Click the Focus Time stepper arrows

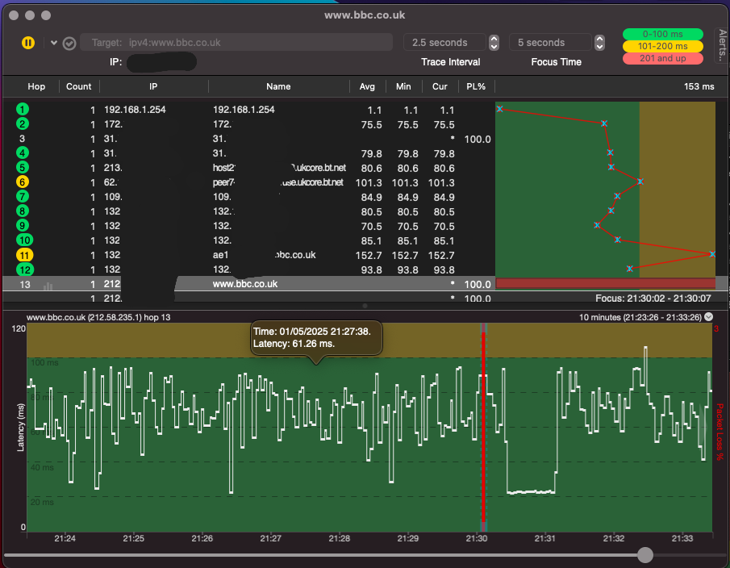[599, 43]
